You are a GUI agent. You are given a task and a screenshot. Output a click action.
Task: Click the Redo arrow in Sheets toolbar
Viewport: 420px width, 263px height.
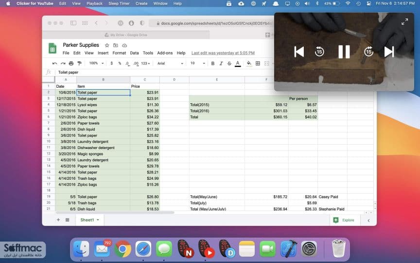pyautogui.click(x=63, y=64)
